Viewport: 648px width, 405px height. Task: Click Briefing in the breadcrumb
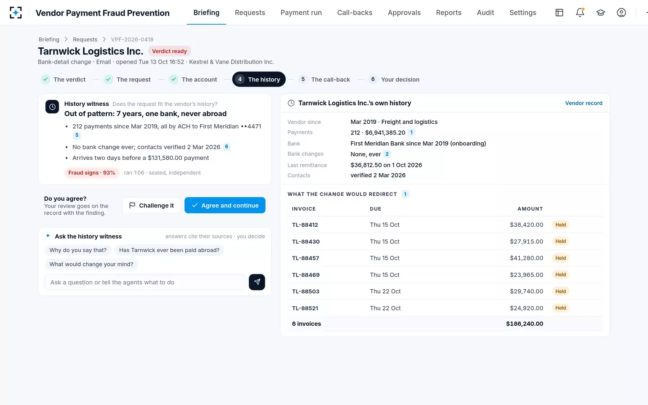pyautogui.click(x=49, y=40)
